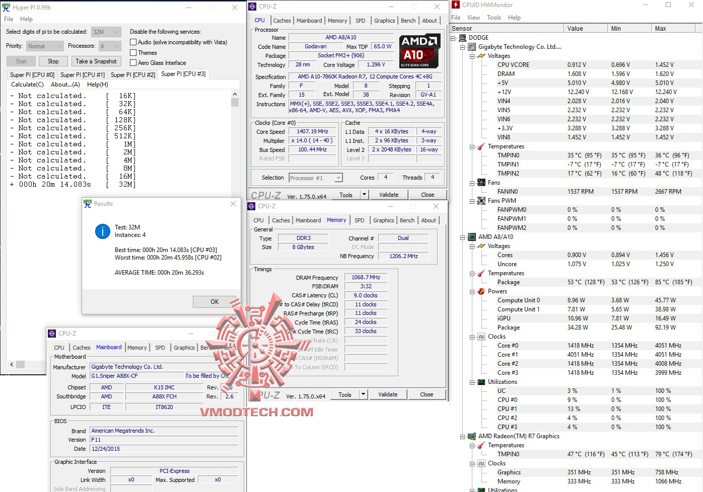The height and width of the screenshot is (492, 703).
Task: Click the Powers flame icon in HWMonitor
Action: [x=481, y=291]
